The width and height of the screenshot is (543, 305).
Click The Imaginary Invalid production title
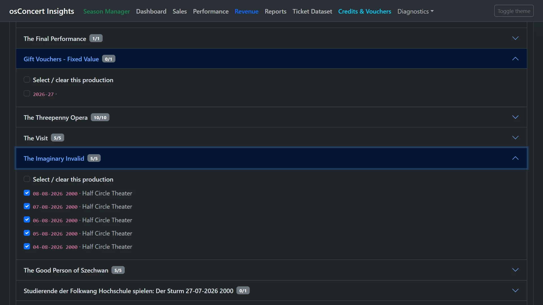[54, 158]
